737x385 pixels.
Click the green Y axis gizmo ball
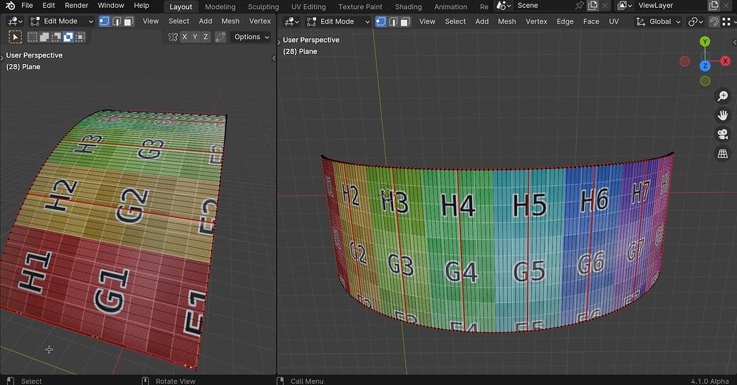[704, 42]
